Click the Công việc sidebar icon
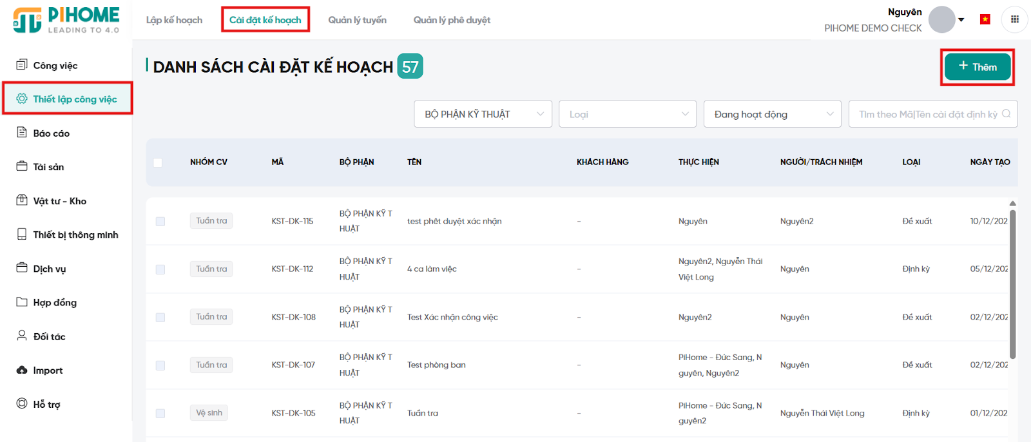Viewport: 1031px width, 442px height. pos(22,64)
